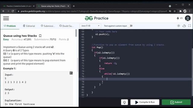Click line number 83 in gutter
This screenshot has height=108, width=193.
point(83,95)
